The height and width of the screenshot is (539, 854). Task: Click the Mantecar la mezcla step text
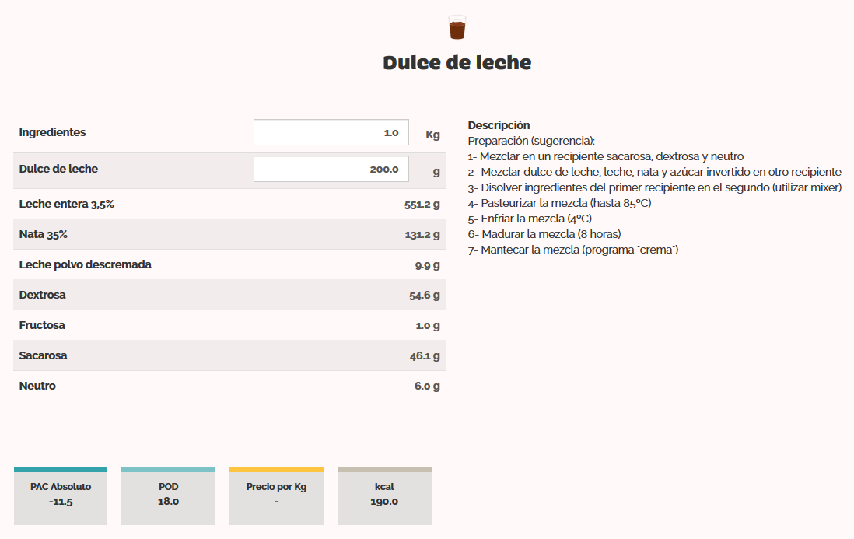[573, 250]
